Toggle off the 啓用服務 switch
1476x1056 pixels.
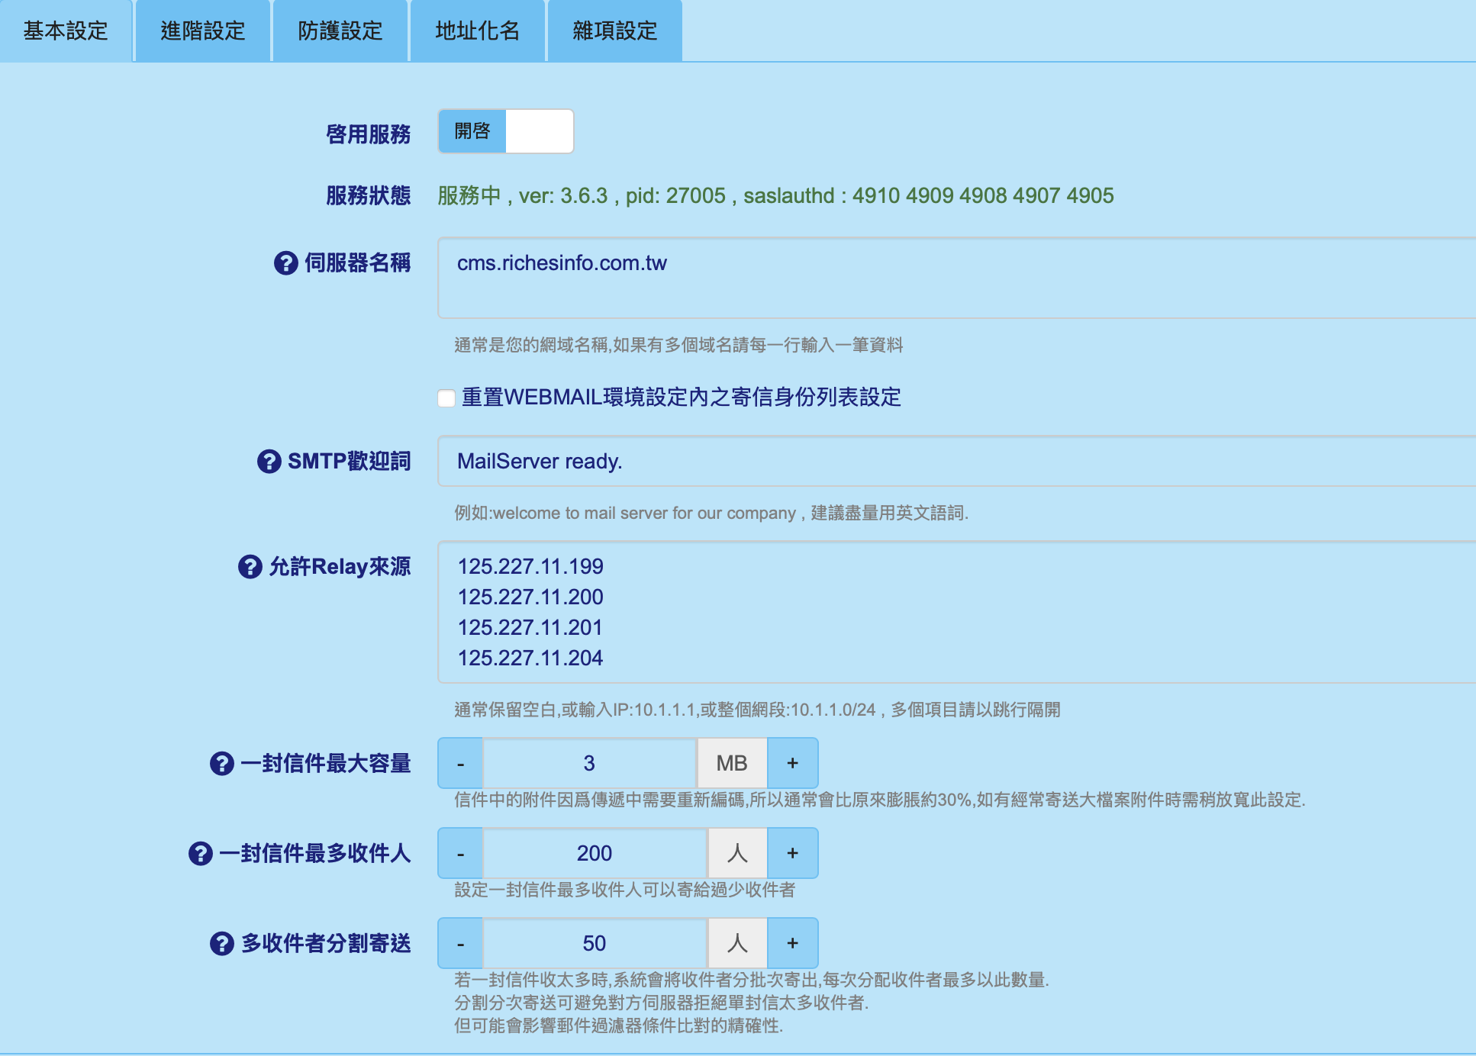542,130
